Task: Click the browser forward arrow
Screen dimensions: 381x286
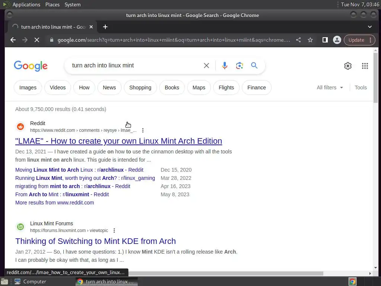Action: click(x=25, y=40)
